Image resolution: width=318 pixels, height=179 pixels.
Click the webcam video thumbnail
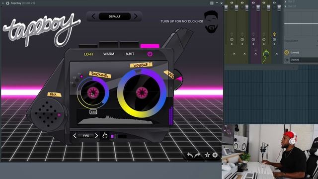pyautogui.click(x=270, y=152)
